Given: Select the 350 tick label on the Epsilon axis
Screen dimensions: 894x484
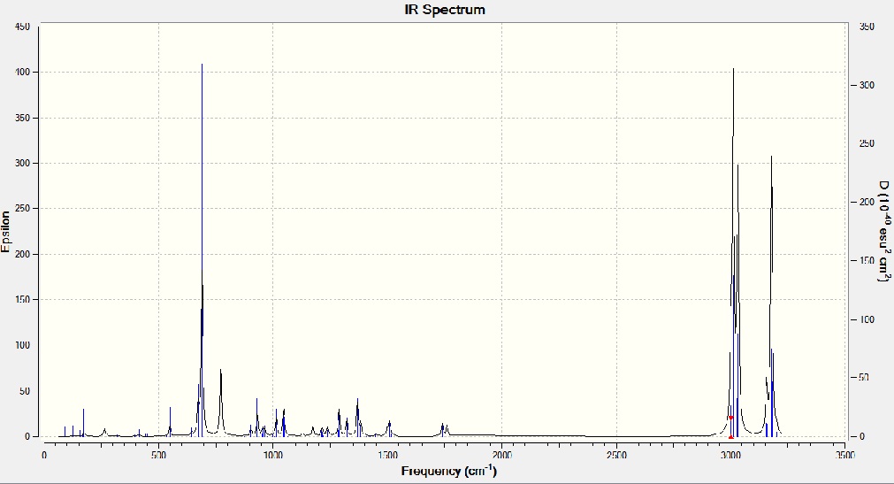Looking at the screenshot, I should point(22,119).
